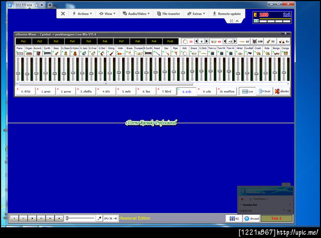Select the Reed channel icon
Viewport: 321px width, 238px height.
(x=157, y=53)
